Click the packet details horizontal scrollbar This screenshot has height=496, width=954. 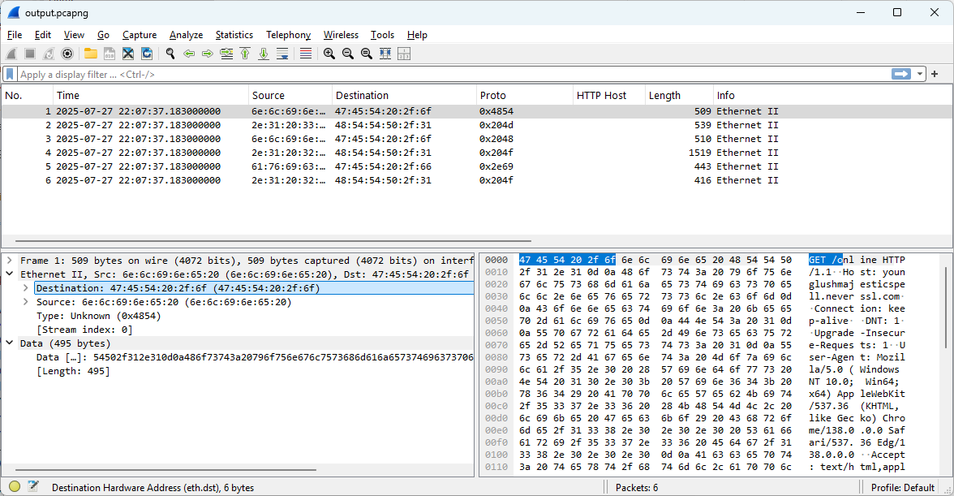click(x=165, y=470)
